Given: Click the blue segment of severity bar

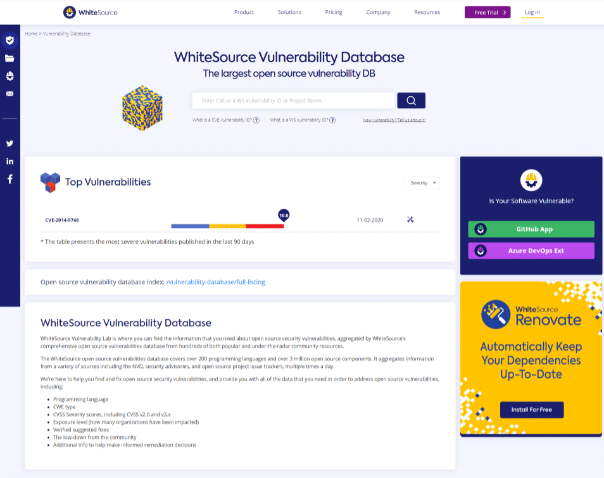Looking at the screenshot, I should tap(191, 226).
